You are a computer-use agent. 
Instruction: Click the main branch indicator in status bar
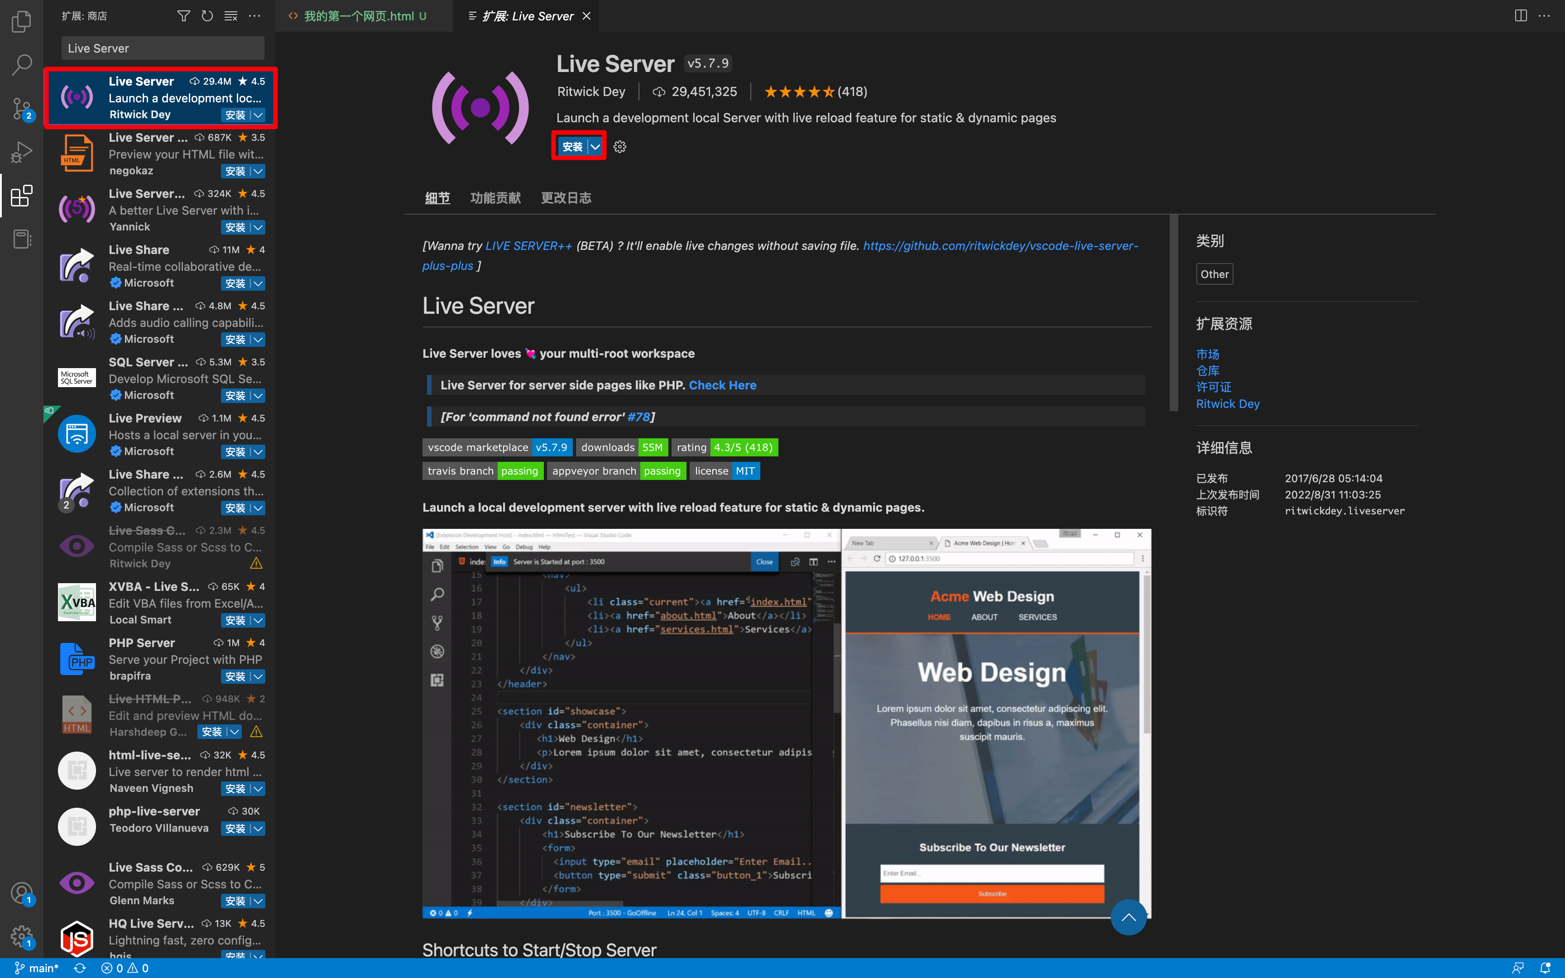(x=37, y=968)
